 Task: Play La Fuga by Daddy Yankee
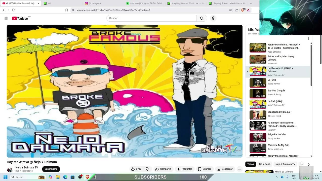pyautogui.click(x=278, y=83)
